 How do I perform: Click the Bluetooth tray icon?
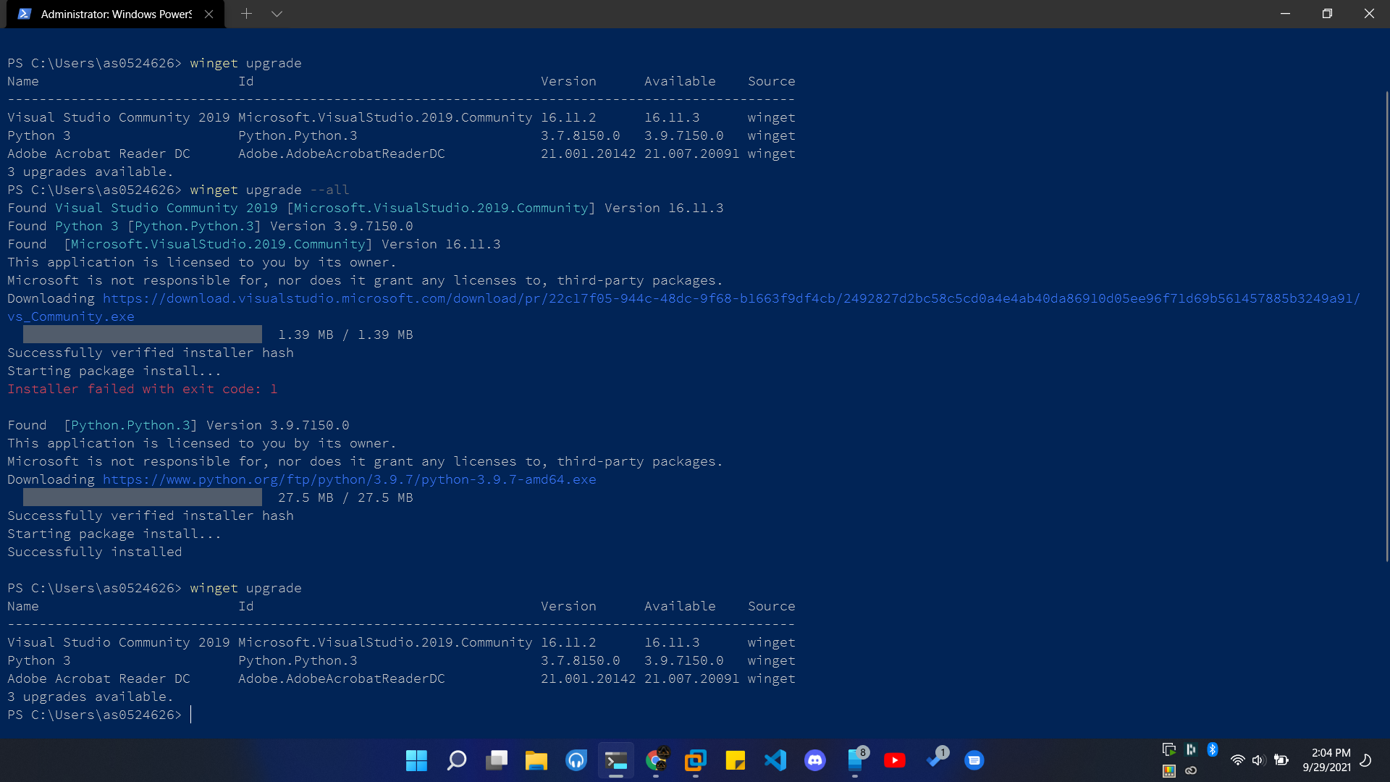point(1213,749)
